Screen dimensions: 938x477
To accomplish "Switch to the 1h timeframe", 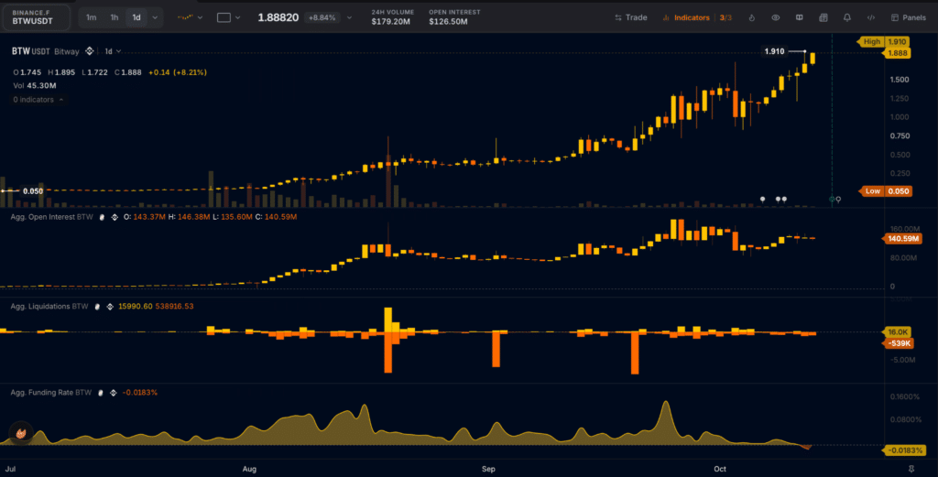I will point(114,17).
